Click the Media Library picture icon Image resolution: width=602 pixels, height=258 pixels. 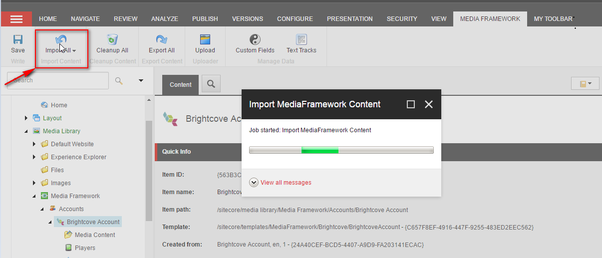(x=36, y=131)
